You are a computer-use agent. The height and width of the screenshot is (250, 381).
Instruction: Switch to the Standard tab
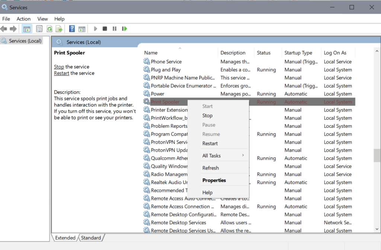click(91, 238)
